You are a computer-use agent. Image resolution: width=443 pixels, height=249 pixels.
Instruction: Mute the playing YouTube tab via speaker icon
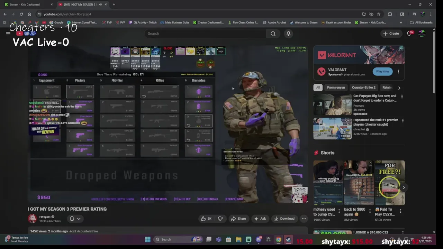click(100, 4)
